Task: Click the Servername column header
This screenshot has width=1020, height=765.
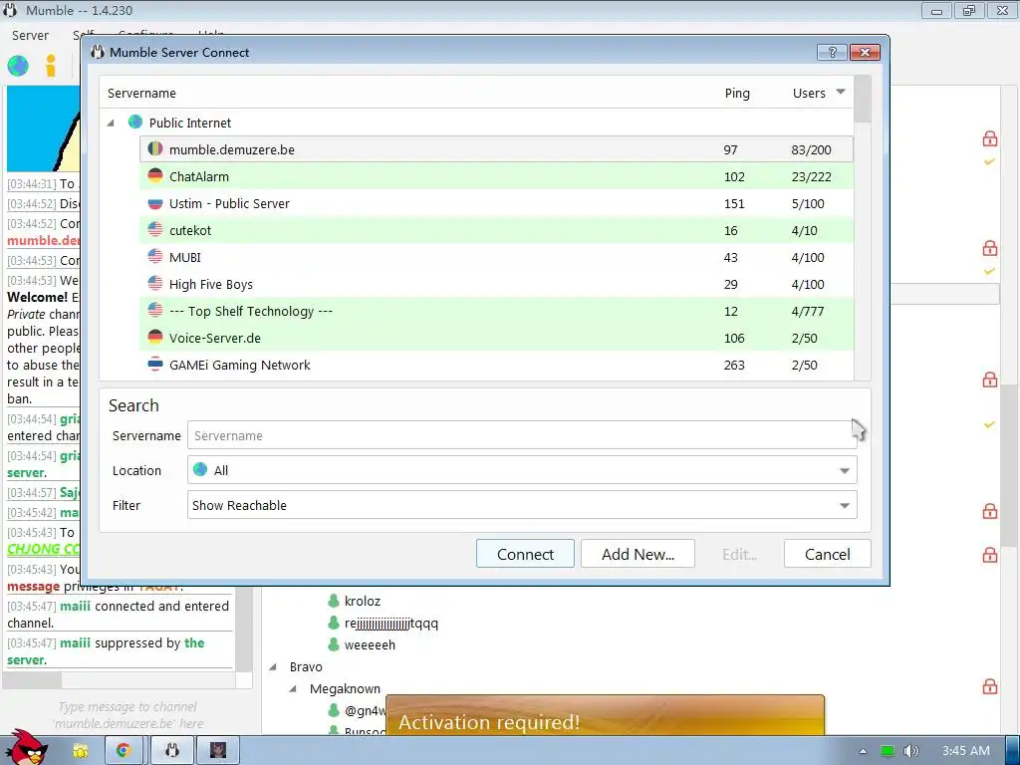Action: point(141,93)
